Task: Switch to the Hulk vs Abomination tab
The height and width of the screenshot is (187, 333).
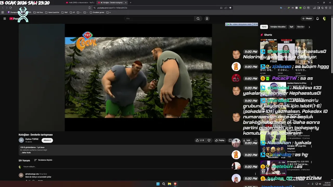Action: pyautogui.click(x=80, y=3)
